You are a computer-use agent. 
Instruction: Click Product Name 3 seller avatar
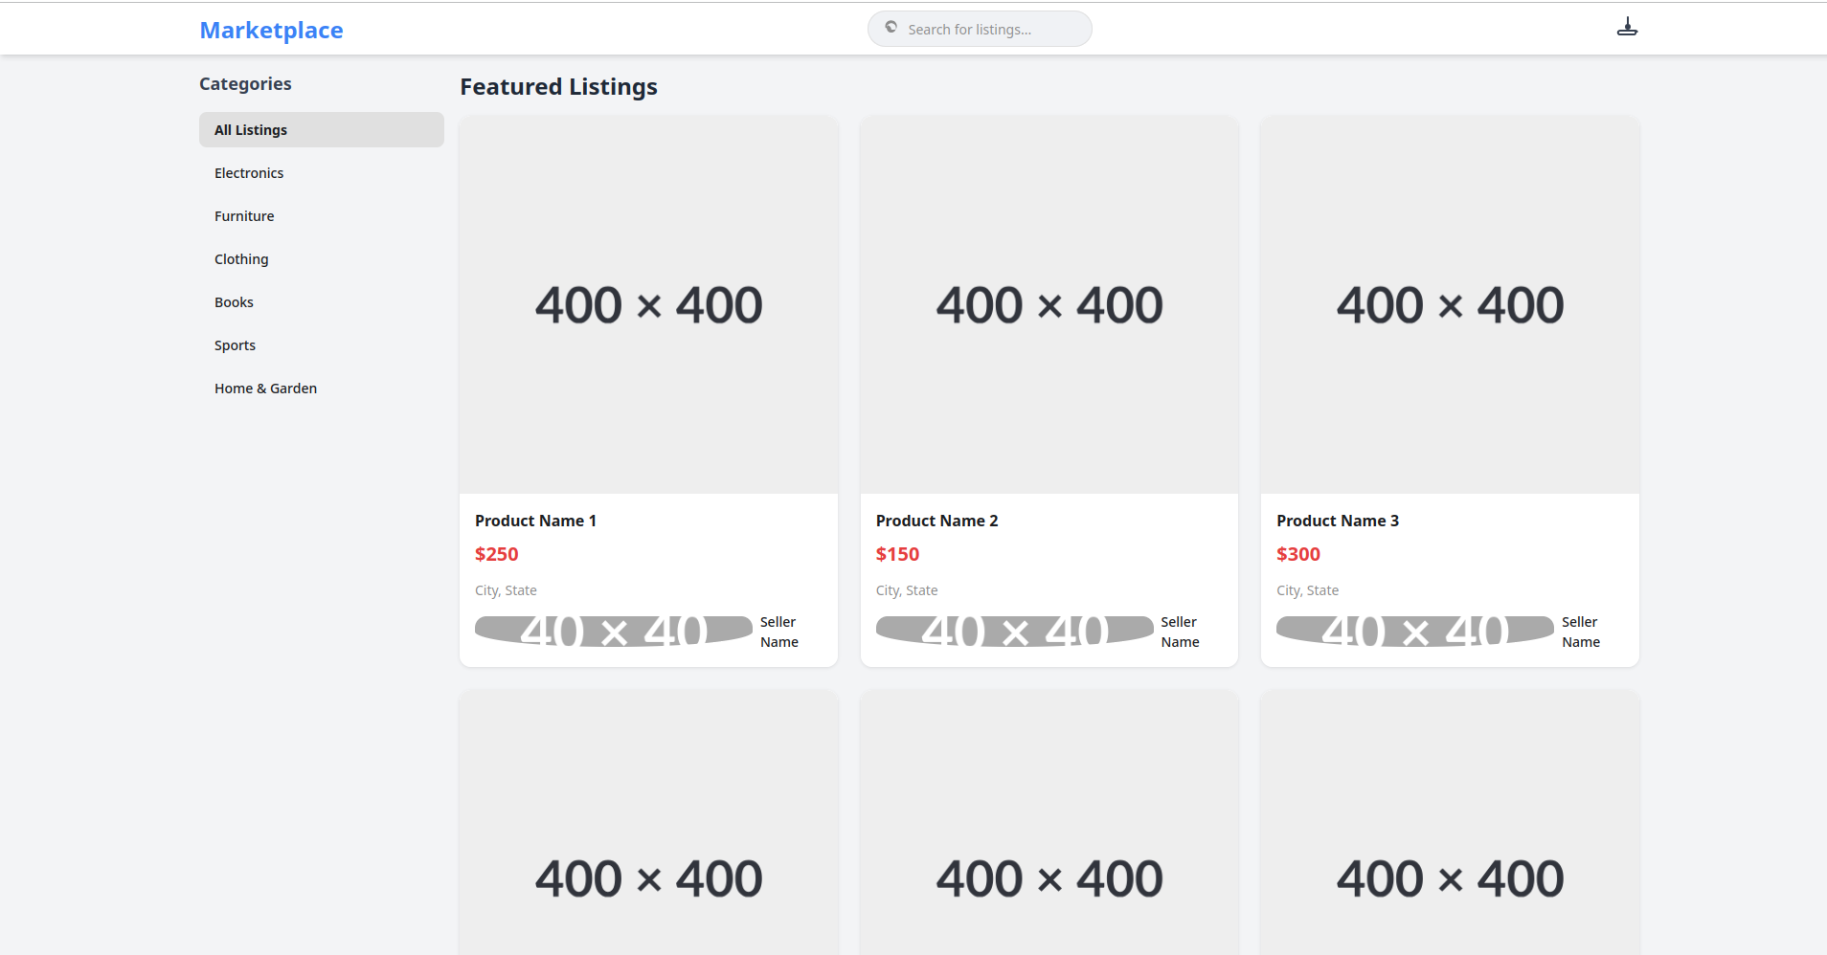point(1414,632)
